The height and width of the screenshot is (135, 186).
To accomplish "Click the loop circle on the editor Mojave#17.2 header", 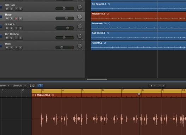I will tap(53, 95).
